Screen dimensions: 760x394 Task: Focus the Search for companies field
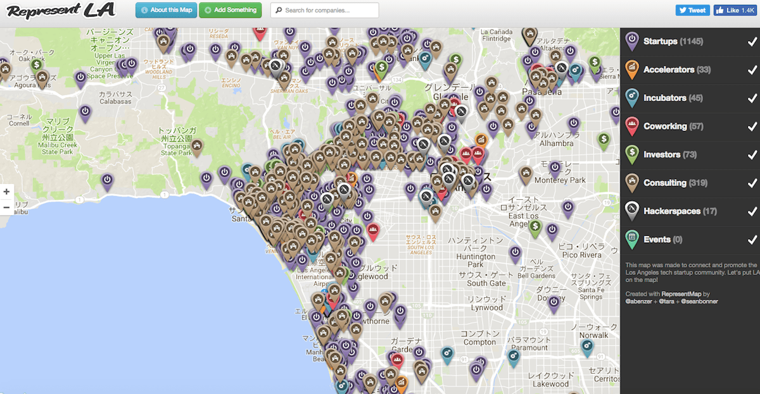(324, 10)
